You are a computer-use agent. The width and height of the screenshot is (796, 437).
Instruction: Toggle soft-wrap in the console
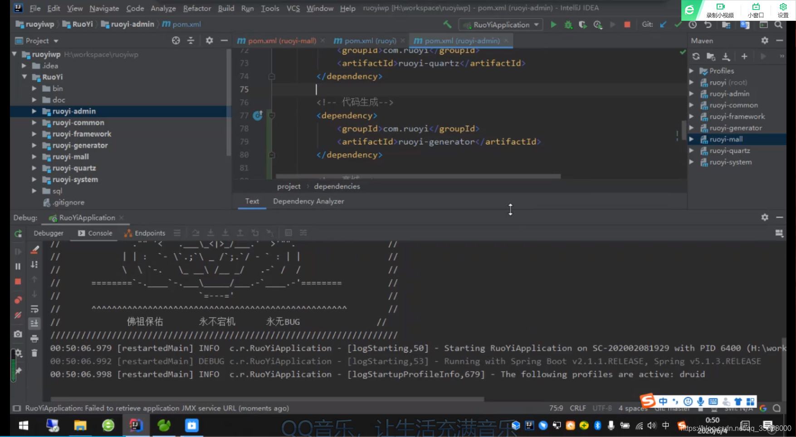pyautogui.click(x=34, y=309)
